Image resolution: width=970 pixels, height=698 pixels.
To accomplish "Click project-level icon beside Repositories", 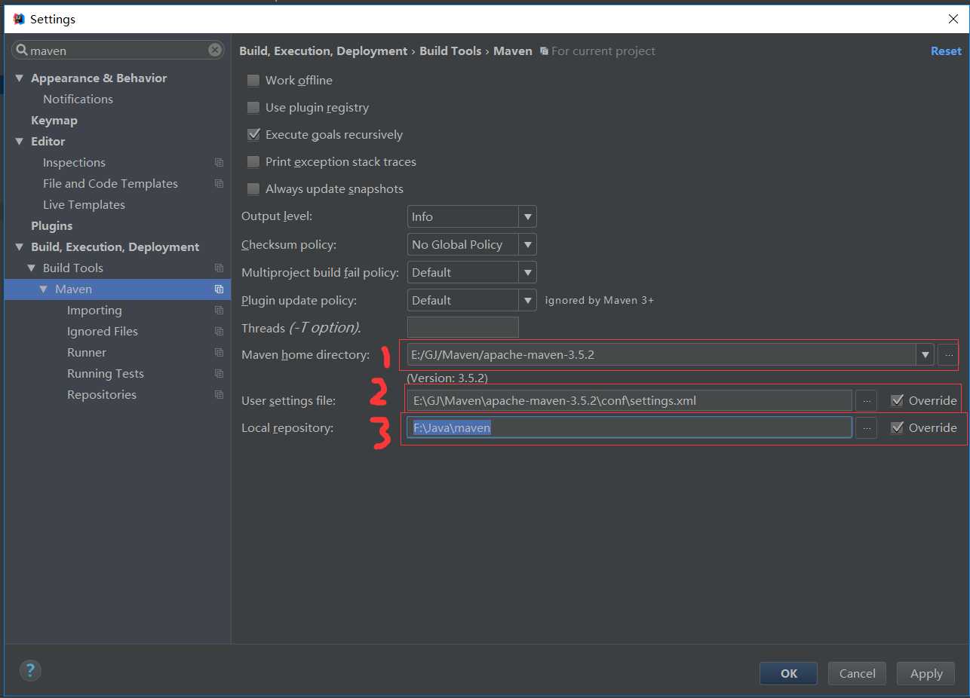I will click(219, 395).
